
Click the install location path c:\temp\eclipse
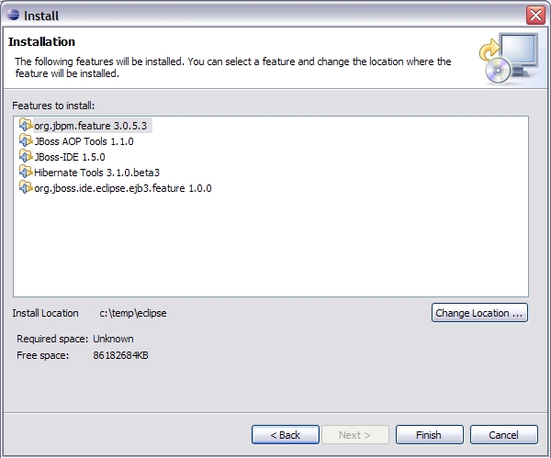pyautogui.click(x=133, y=313)
